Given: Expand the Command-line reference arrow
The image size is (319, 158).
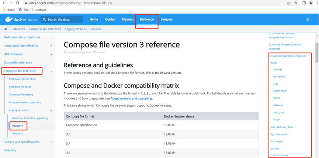Looking at the screenshot, I should click(x=52, y=46).
